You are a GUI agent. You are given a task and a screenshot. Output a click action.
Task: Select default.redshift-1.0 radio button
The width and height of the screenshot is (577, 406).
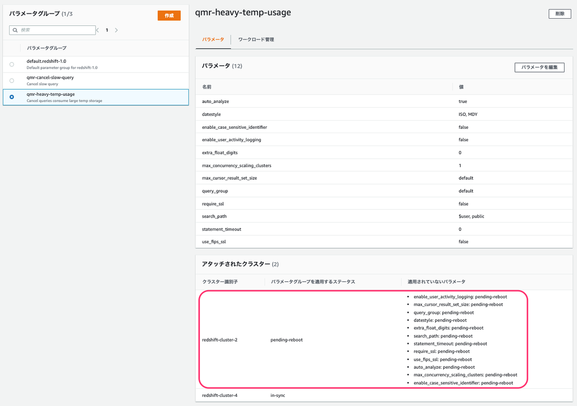coord(12,64)
